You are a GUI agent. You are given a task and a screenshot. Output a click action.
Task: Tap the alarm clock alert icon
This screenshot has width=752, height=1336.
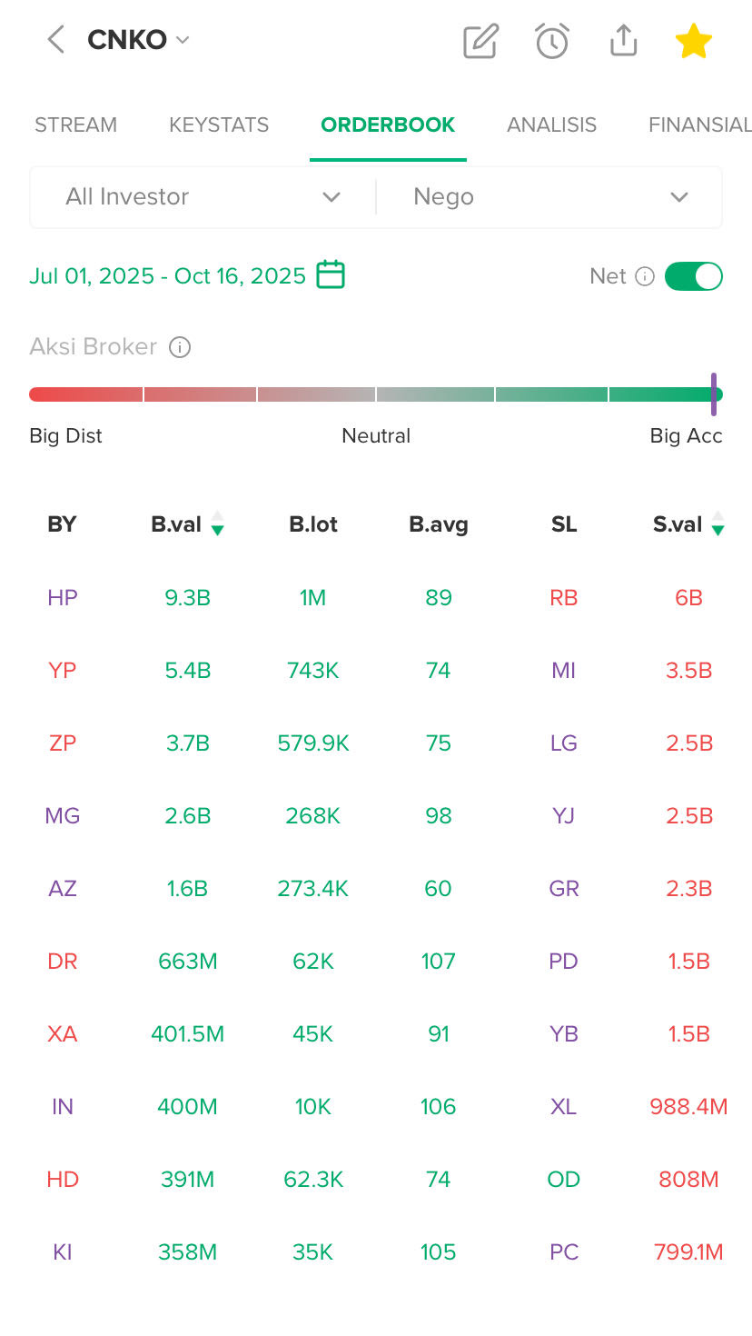coord(552,41)
